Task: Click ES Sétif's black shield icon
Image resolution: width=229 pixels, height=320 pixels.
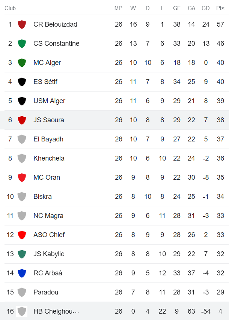Action: (x=22, y=82)
